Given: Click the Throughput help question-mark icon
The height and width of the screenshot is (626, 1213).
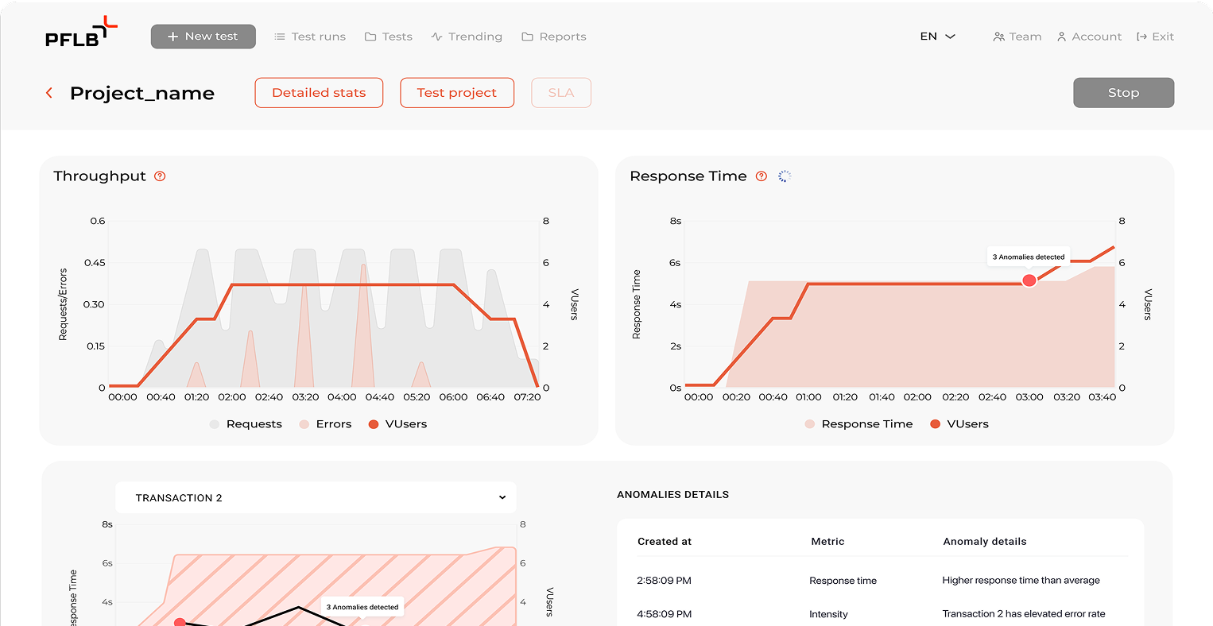Looking at the screenshot, I should pyautogui.click(x=160, y=176).
